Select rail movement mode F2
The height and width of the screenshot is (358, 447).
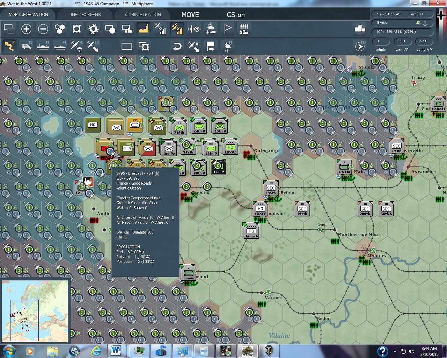(x=26, y=46)
